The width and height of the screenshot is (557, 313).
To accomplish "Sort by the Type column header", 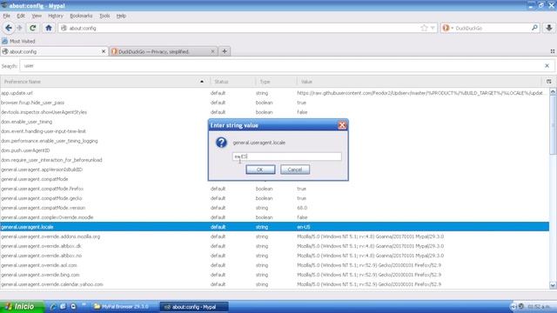I will click(x=276, y=82).
